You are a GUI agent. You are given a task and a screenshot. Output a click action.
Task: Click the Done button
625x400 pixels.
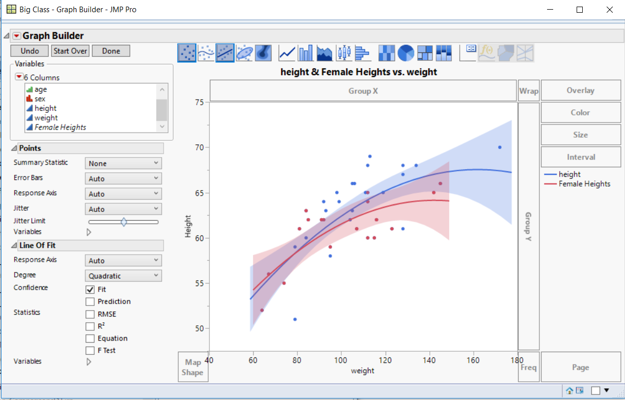click(111, 51)
